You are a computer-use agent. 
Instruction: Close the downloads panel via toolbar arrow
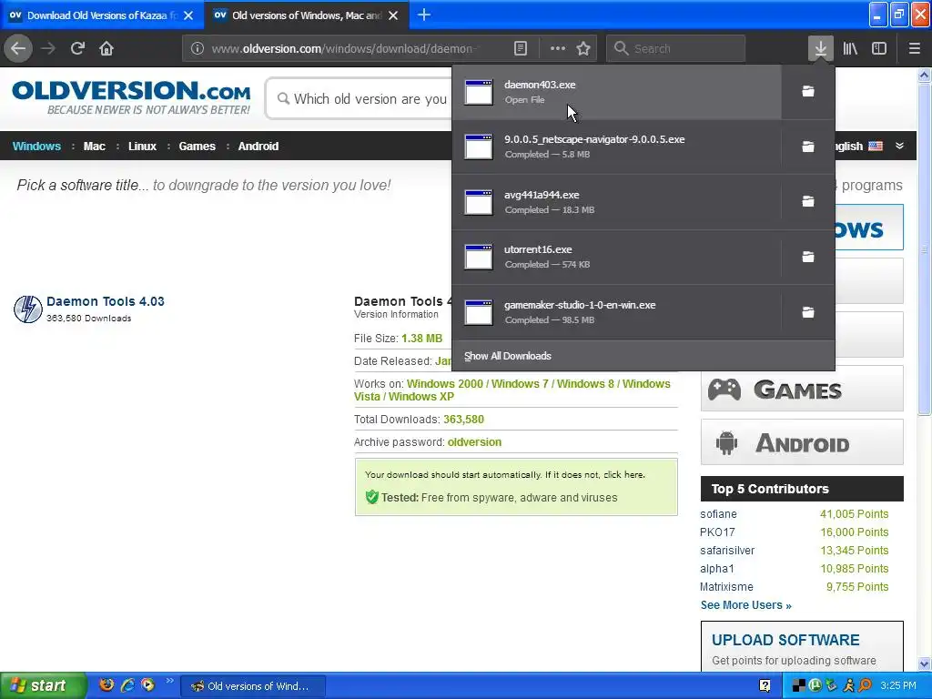click(x=820, y=48)
